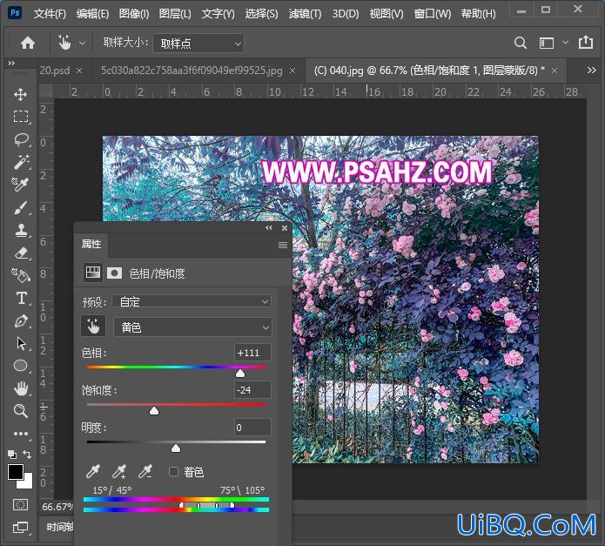
Task: Pick the add-to-sample eyedropper
Action: pos(119,471)
